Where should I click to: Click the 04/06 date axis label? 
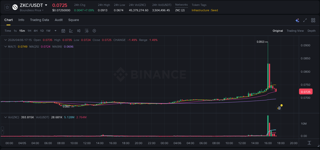[x=177, y=143]
